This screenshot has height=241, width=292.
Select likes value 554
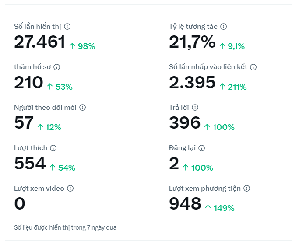point(30,163)
